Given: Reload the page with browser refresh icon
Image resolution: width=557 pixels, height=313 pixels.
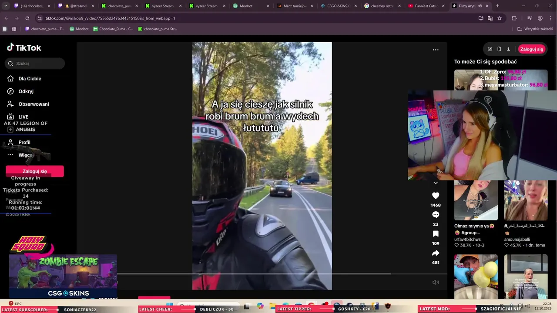Looking at the screenshot, I should 27,18.
